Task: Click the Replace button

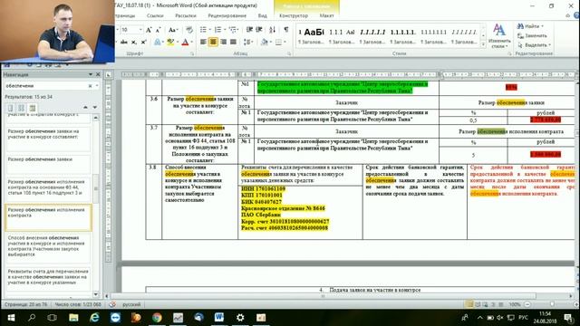Action: (x=532, y=36)
